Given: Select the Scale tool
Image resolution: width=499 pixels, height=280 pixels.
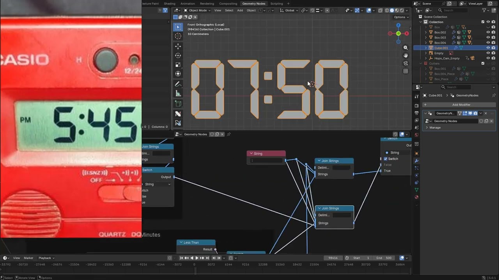Looking at the screenshot, I should tap(178, 65).
